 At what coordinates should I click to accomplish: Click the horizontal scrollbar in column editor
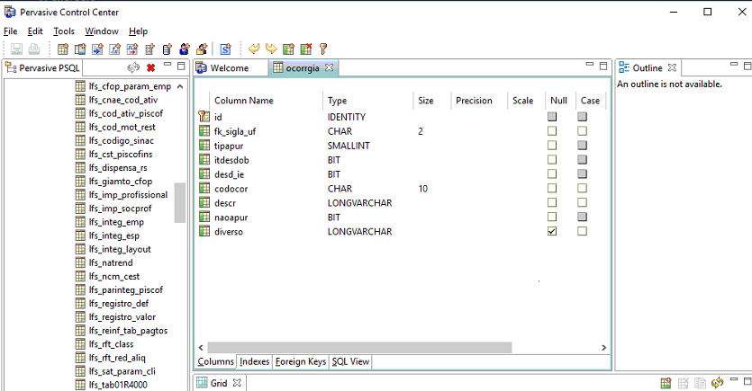(x=359, y=347)
